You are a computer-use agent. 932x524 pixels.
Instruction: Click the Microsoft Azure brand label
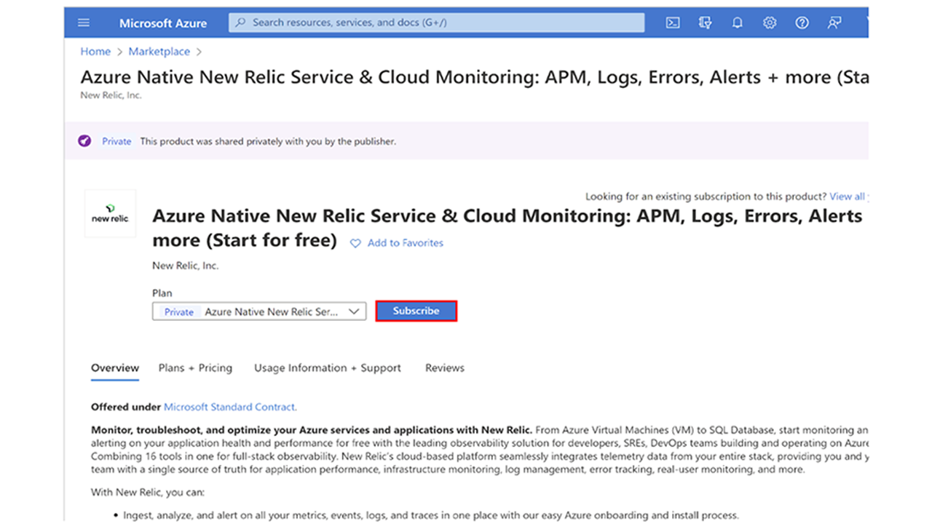pyautogui.click(x=163, y=23)
